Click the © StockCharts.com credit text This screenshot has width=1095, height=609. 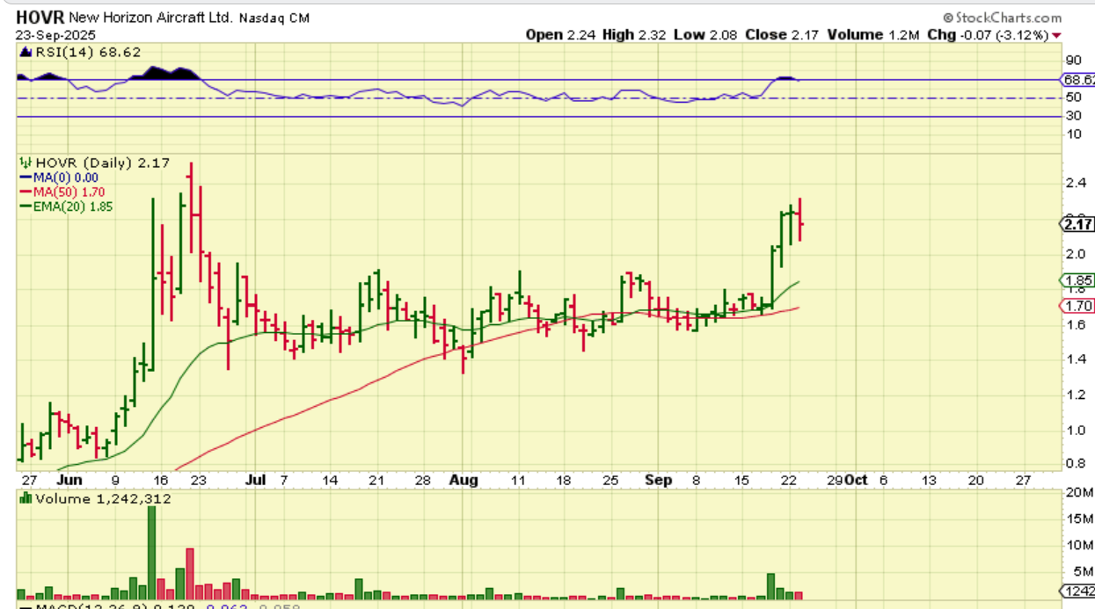1003,18
